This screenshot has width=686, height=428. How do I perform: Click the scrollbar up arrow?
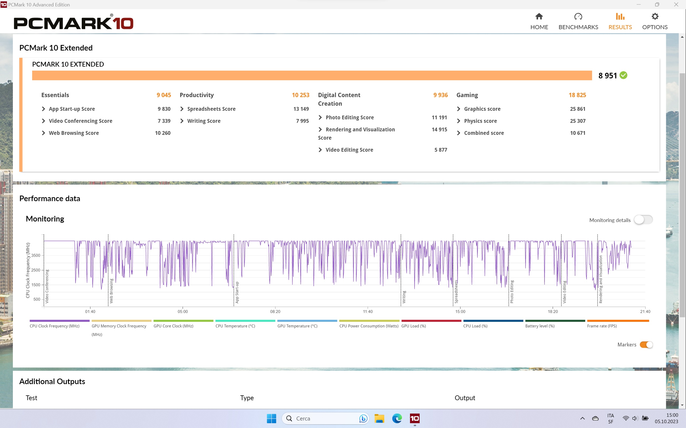pos(682,37)
